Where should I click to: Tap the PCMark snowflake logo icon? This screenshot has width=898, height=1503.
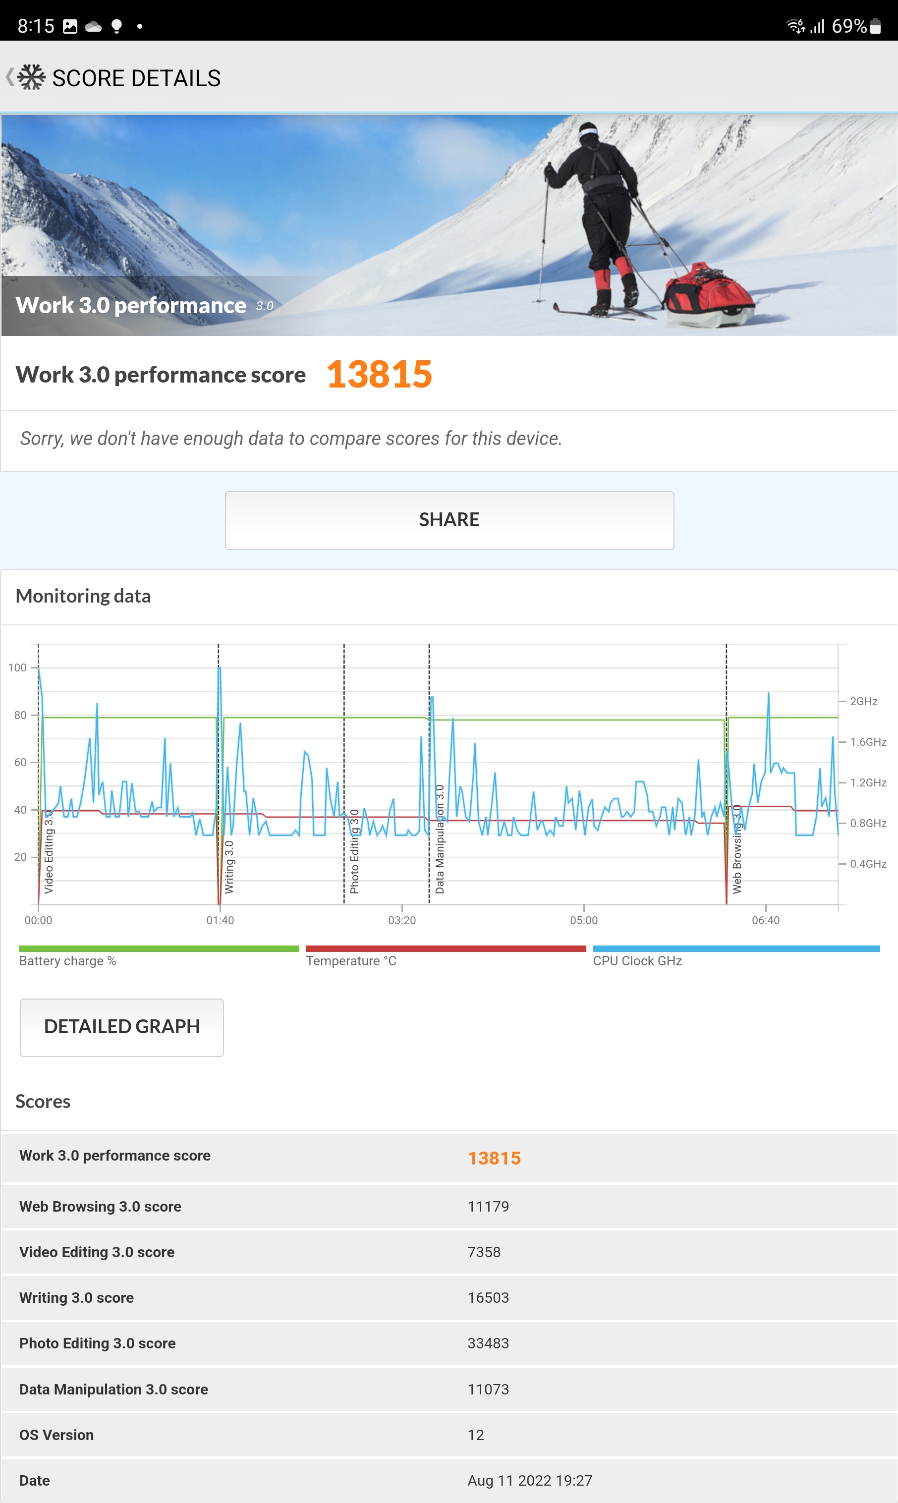coord(31,77)
